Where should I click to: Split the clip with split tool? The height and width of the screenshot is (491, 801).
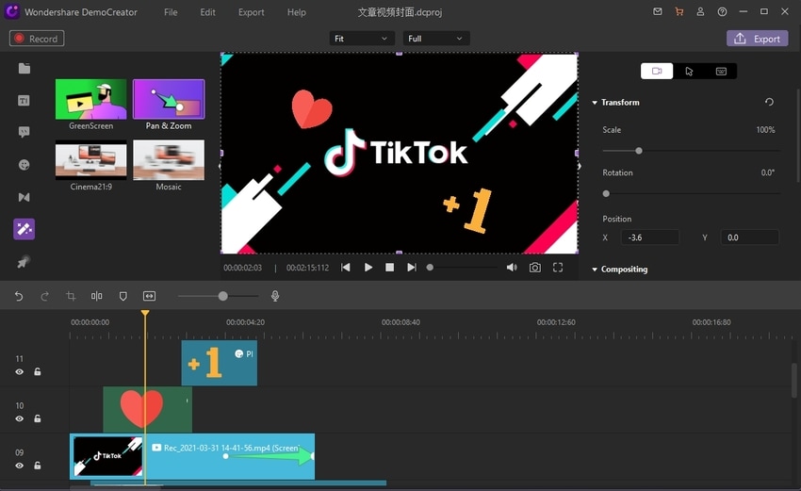(96, 296)
